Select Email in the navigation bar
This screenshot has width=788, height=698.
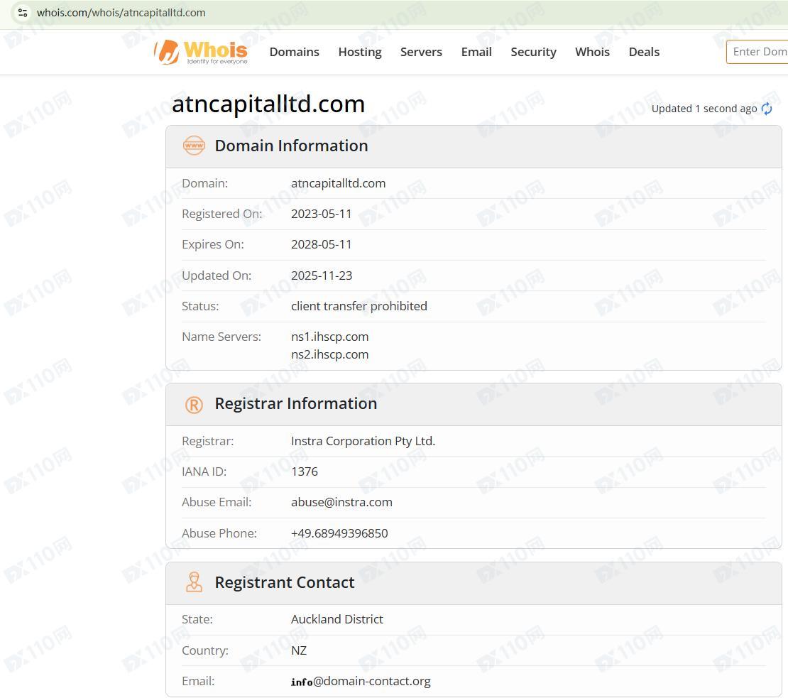[x=476, y=52]
